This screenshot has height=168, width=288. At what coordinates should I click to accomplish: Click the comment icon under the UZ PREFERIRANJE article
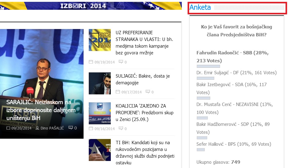point(121,62)
